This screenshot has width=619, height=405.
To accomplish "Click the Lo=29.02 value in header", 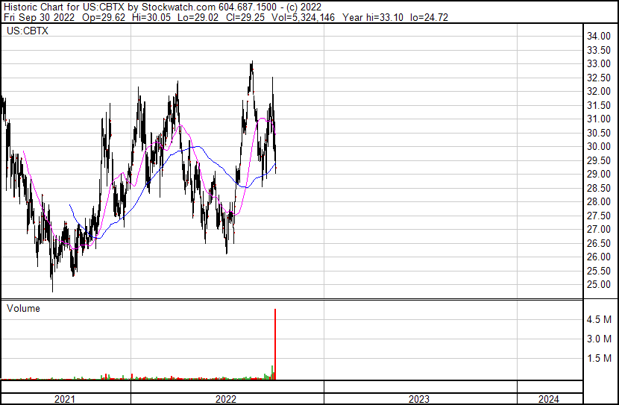I will (198, 17).
